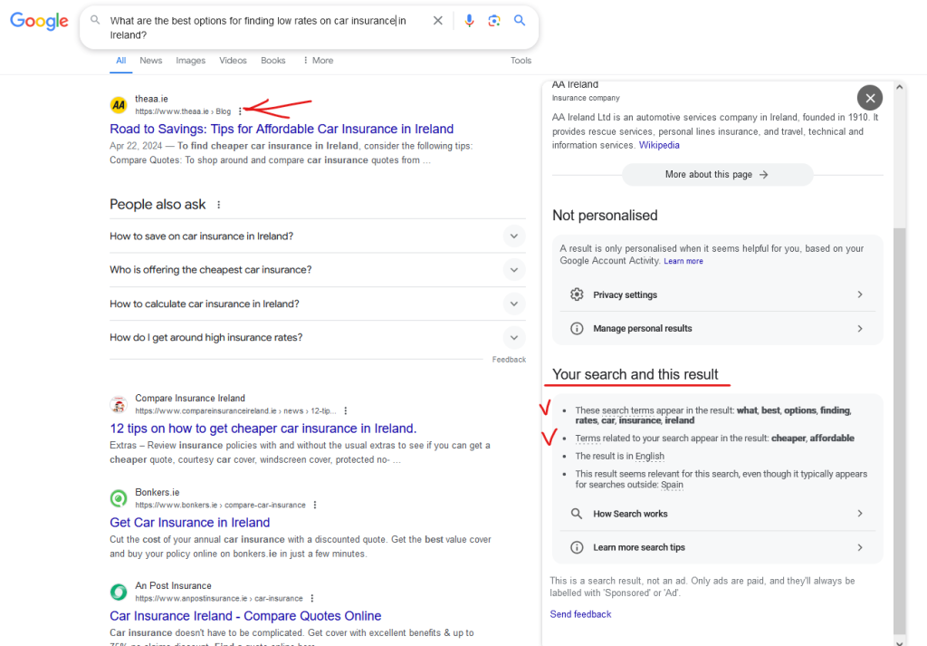Open How Search works chevron arrow
Screen dimensions: 927x646
click(860, 514)
